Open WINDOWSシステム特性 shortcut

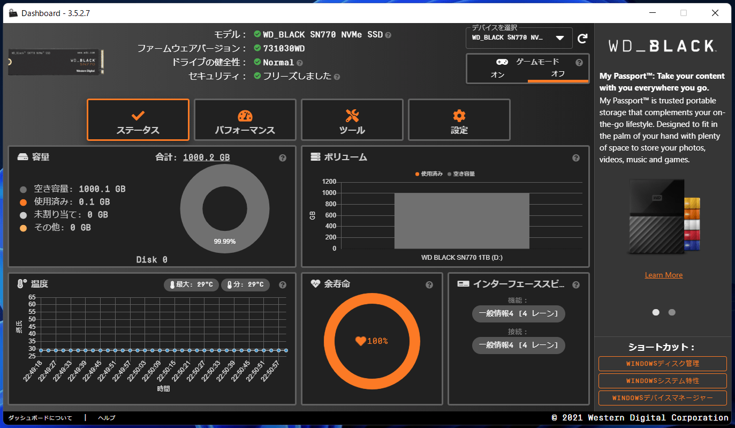(663, 381)
